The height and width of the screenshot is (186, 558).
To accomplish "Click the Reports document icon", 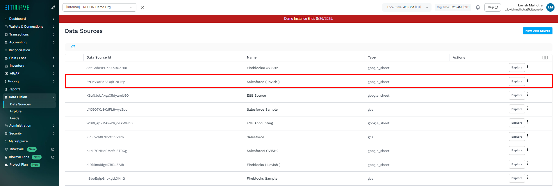I will point(6,89).
